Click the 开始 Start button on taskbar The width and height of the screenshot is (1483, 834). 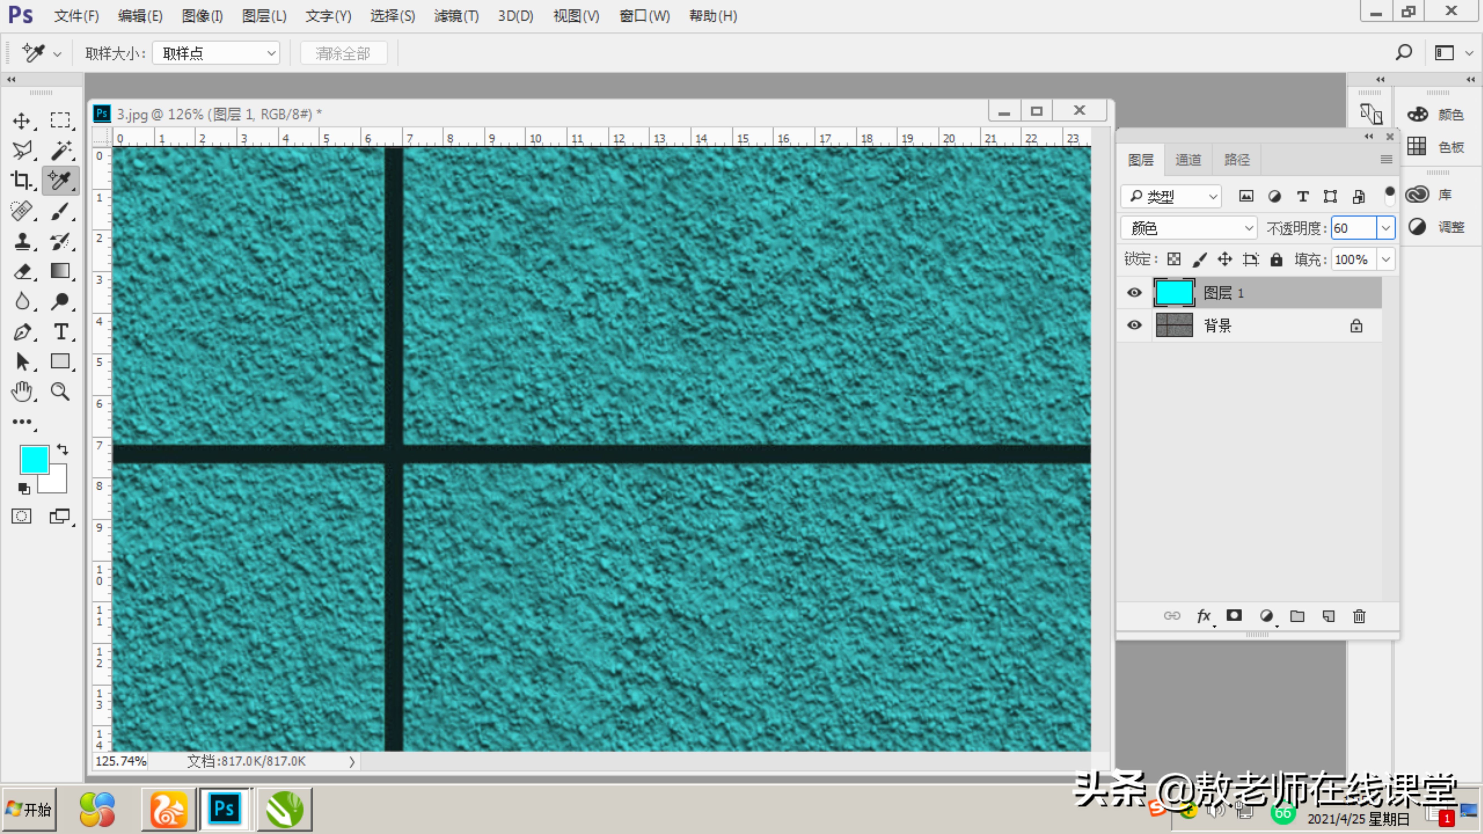click(30, 809)
